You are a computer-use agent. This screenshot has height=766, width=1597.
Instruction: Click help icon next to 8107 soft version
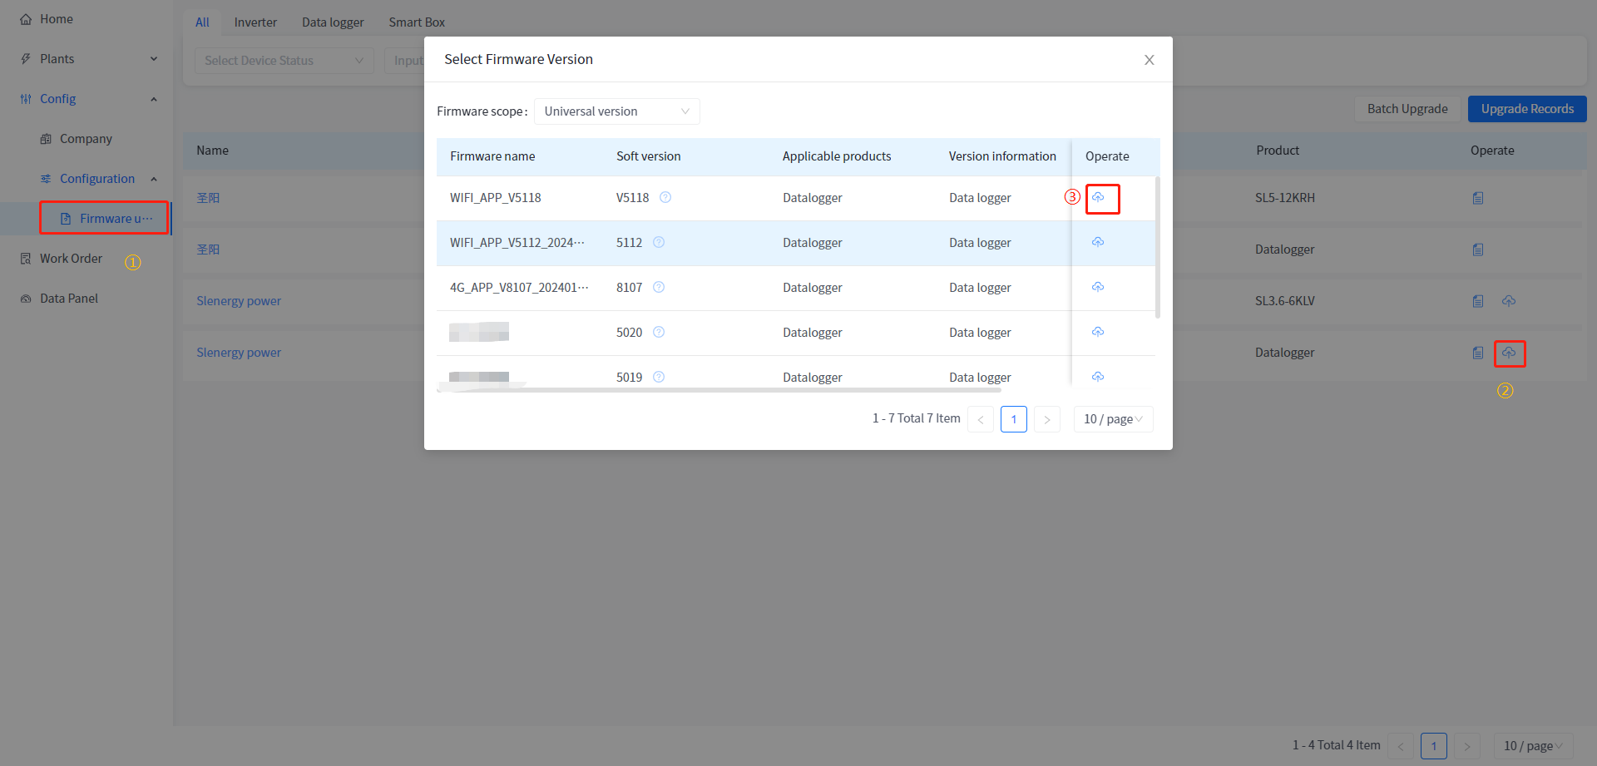coord(659,288)
